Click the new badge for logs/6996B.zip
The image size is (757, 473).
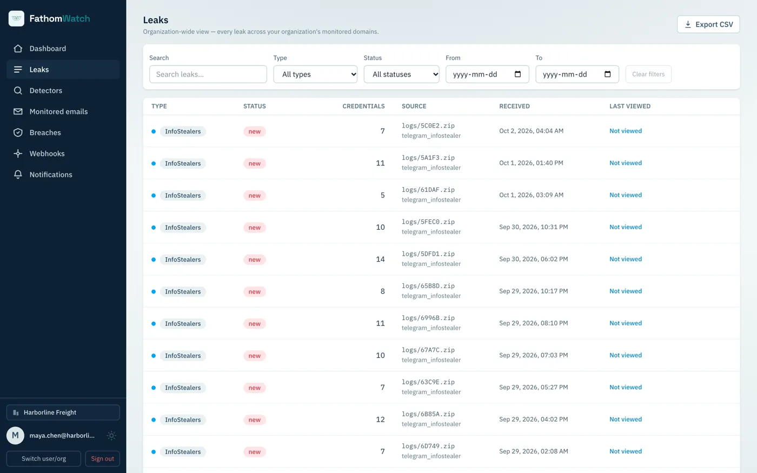[255, 324]
